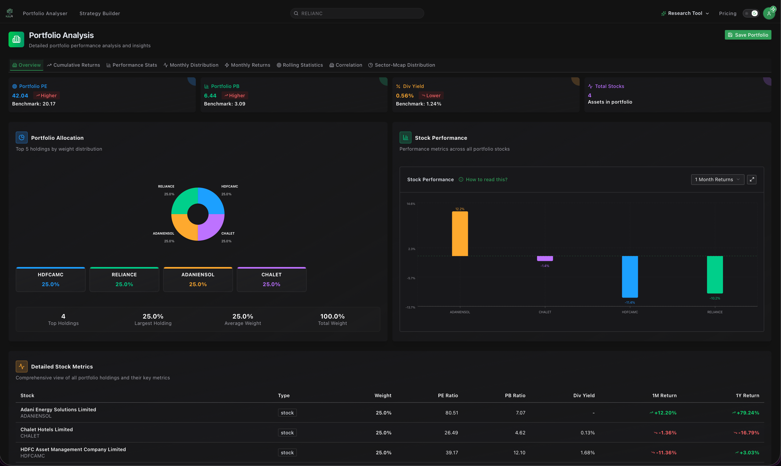The width and height of the screenshot is (781, 466).
Task: Click the orange ADANIENSOL donut slice
Action: coord(184,228)
